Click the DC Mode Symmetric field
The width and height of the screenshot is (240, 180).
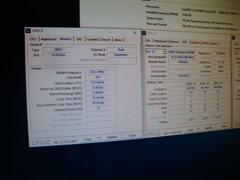click(x=121, y=55)
